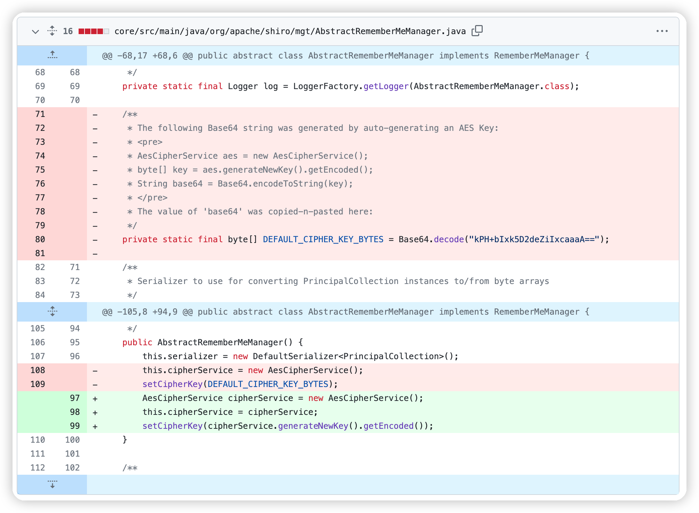Click the generateNewKey call on line 99
699x513 pixels.
click(313, 426)
